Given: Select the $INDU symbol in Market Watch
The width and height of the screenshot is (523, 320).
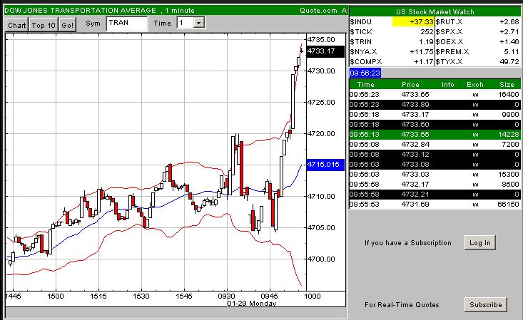Looking at the screenshot, I should pos(360,22).
